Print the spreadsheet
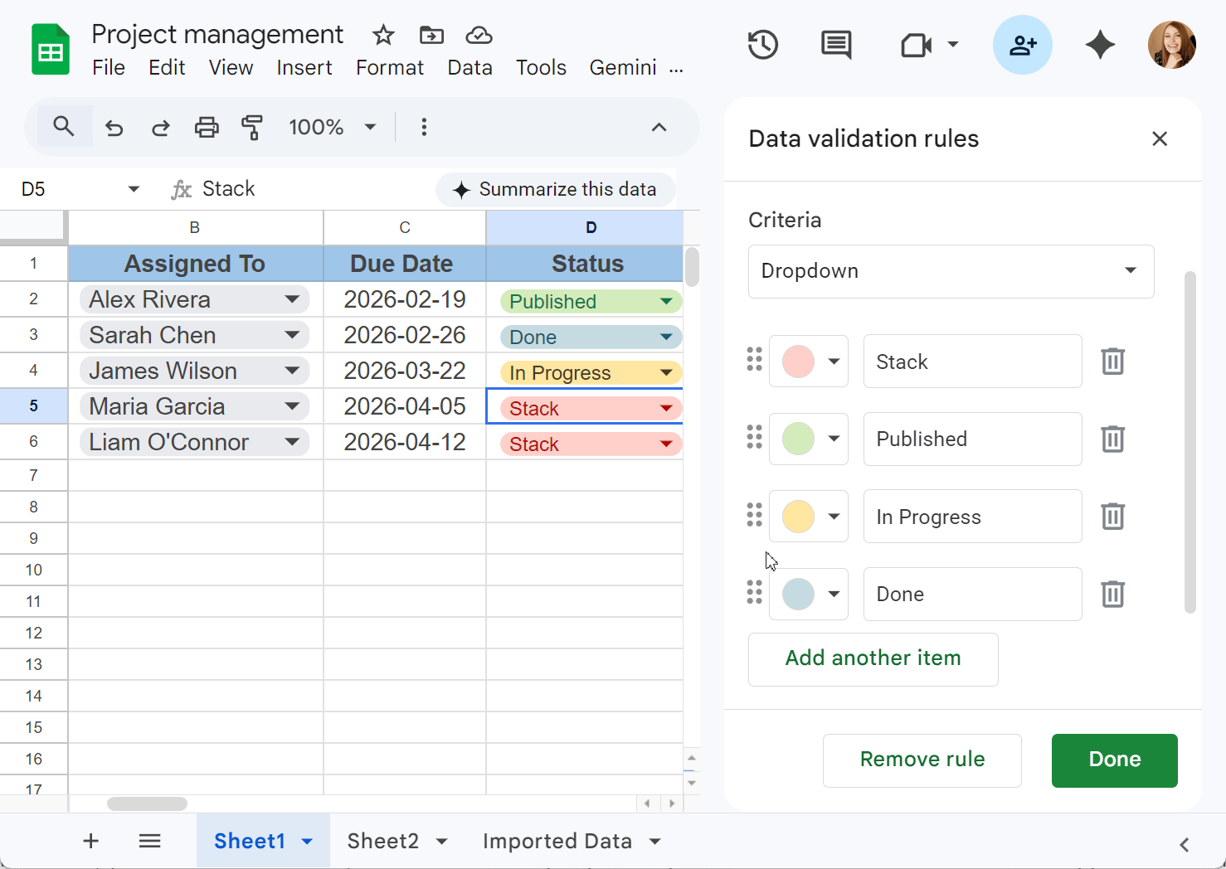1226x869 pixels. point(207,128)
